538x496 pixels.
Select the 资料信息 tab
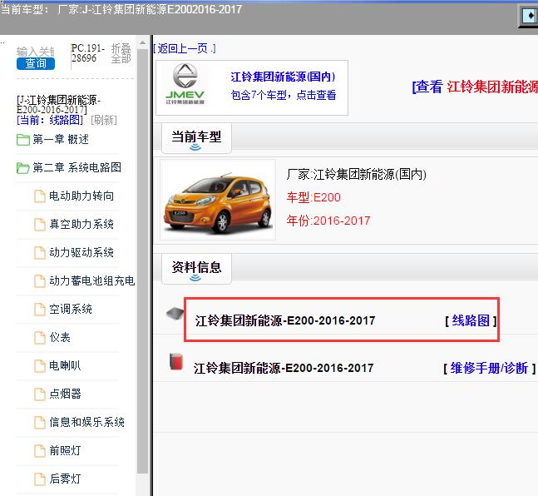click(x=196, y=269)
